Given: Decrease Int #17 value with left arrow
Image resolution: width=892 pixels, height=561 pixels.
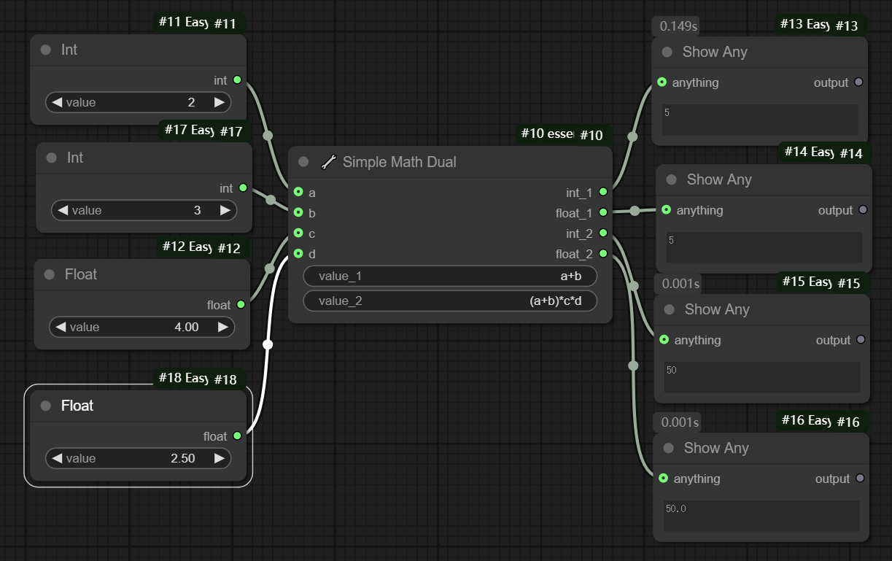Looking at the screenshot, I should point(63,210).
